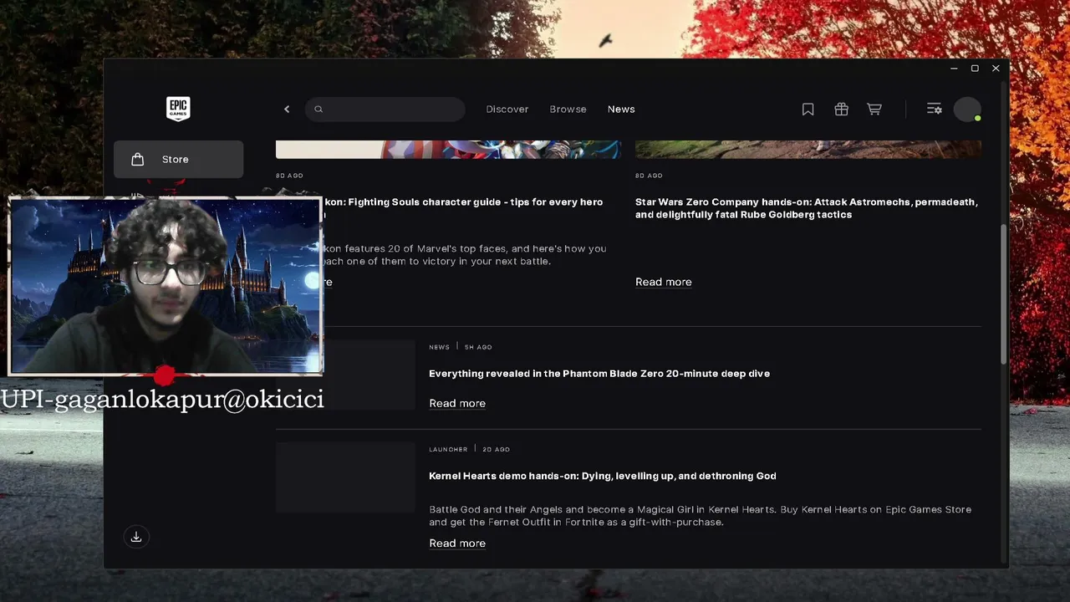Click the Store shopping bag icon
Screen dimensions: 1070x602
(138, 160)
